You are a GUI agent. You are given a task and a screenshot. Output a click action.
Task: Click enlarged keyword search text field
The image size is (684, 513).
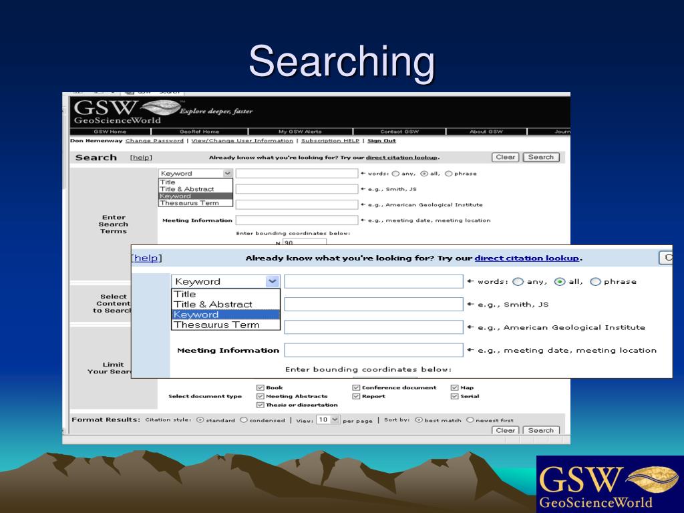[x=374, y=281]
